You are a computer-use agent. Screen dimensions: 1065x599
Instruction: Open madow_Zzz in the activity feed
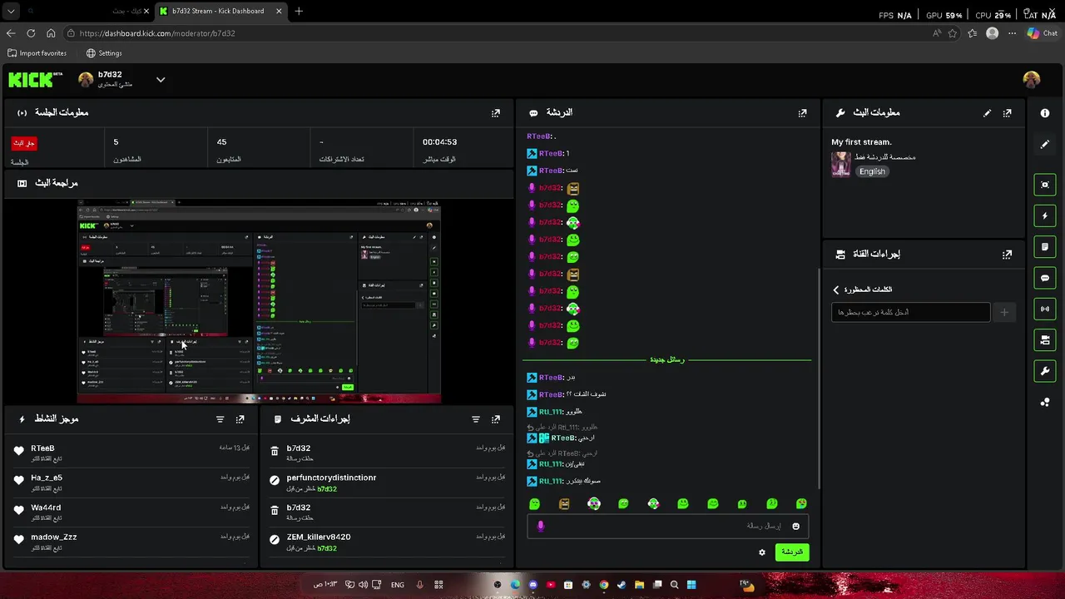(x=53, y=537)
